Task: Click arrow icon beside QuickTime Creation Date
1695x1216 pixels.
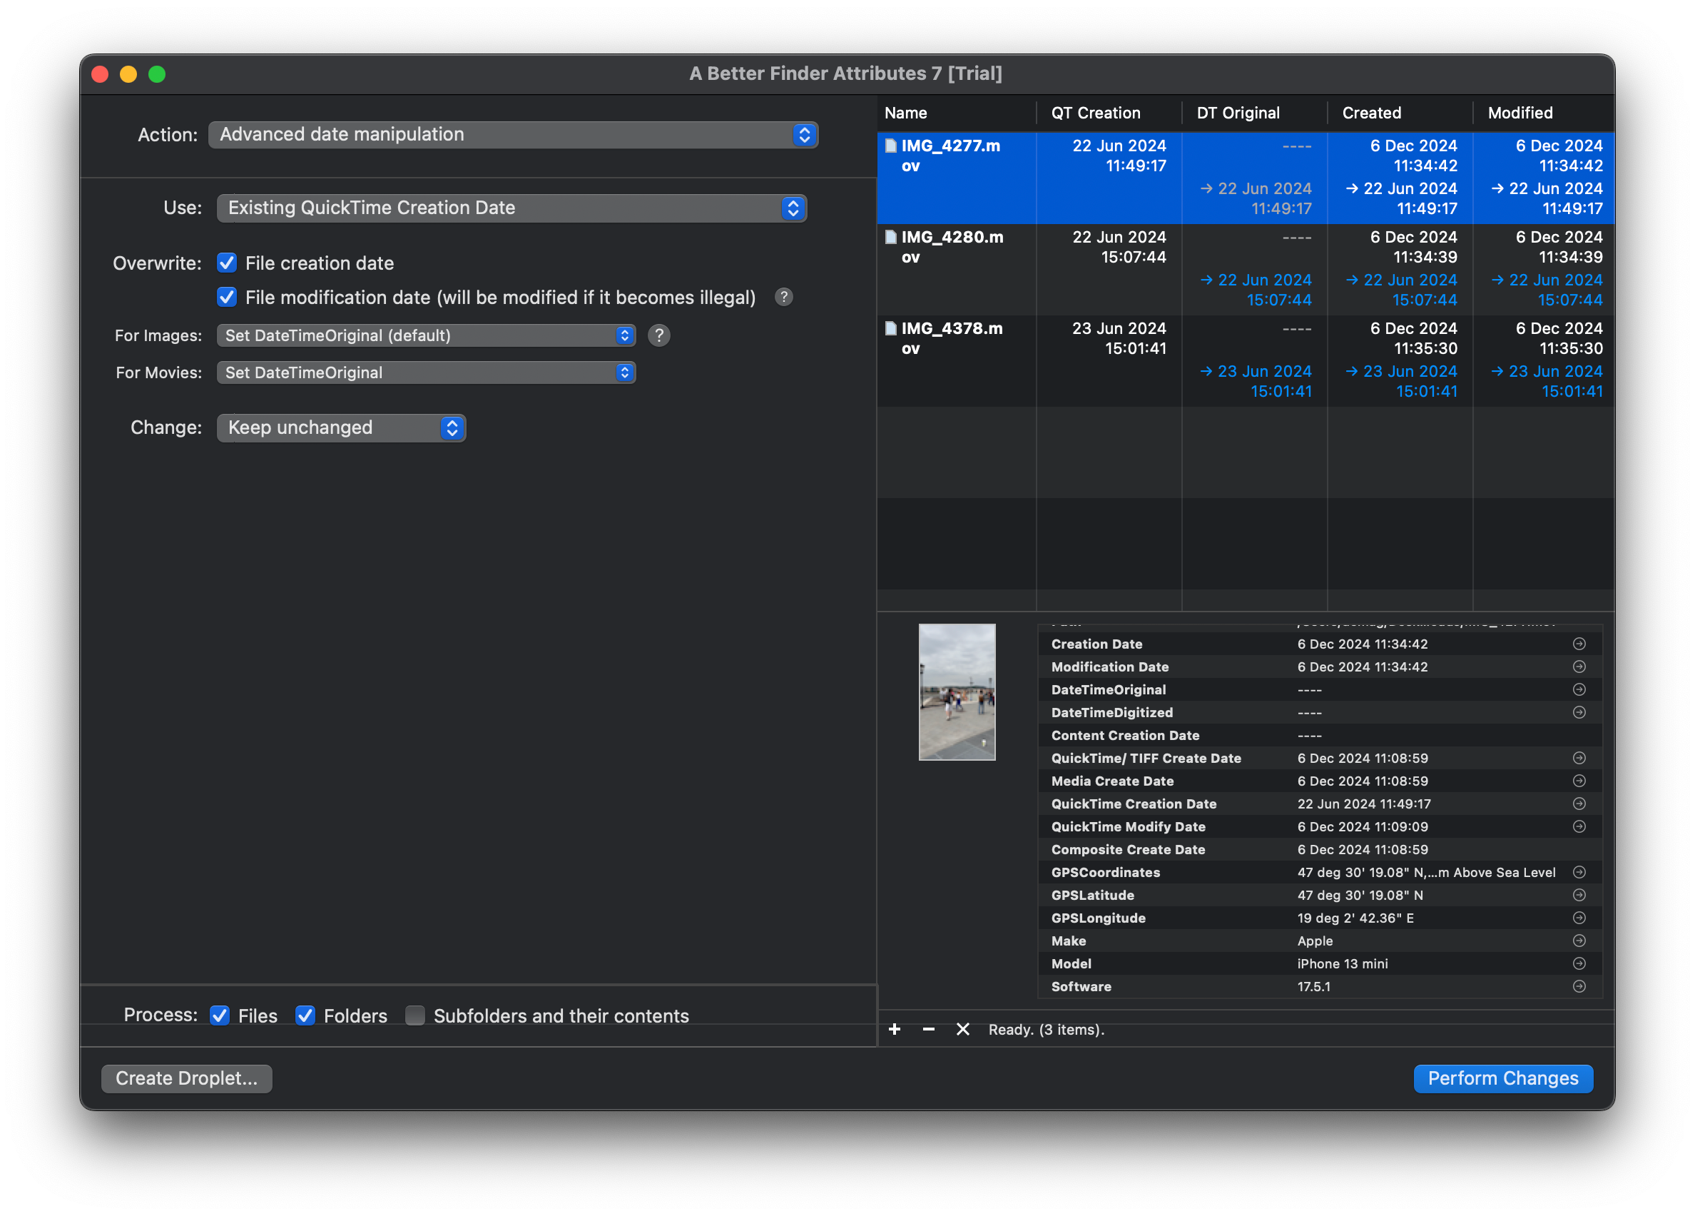Action: coord(1579,804)
